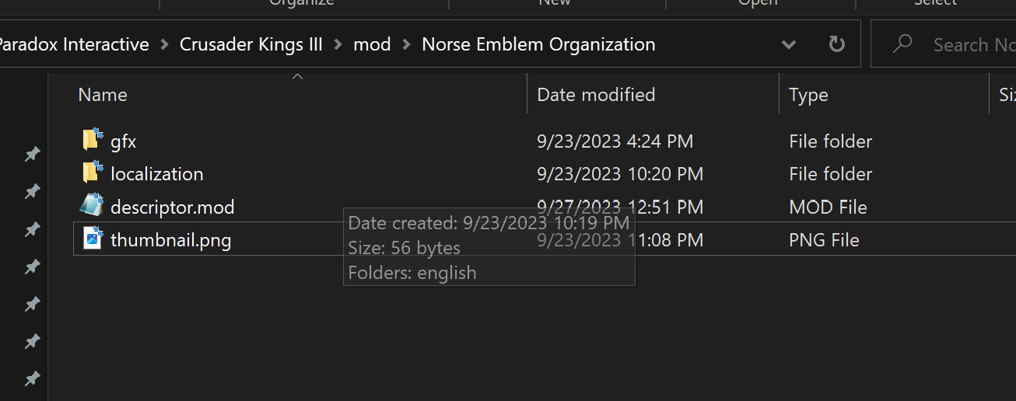Click the refresh button beside address bar
The height and width of the screenshot is (401, 1016).
point(837,44)
